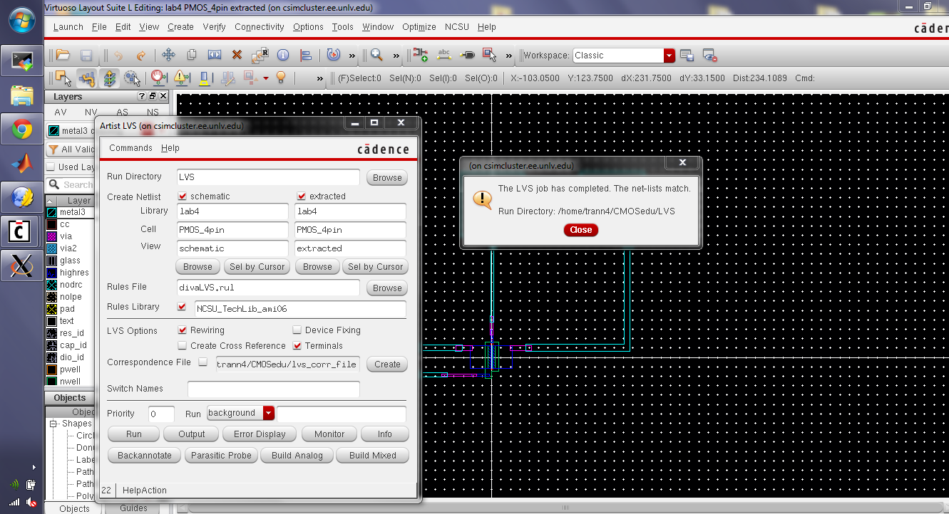Open the NCSU menu

(457, 26)
